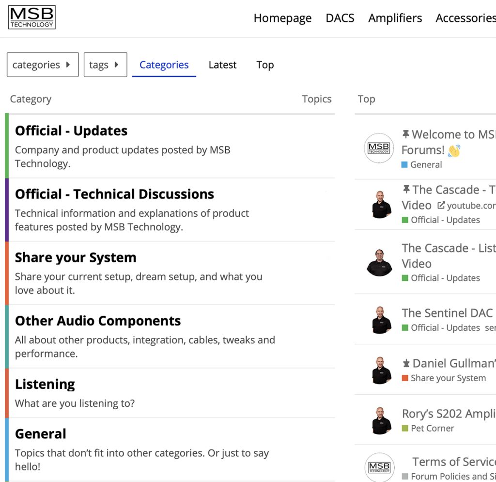This screenshot has height=482, width=496.
Task: Click 'Technical information and explanations' description text
Action: pos(132,220)
